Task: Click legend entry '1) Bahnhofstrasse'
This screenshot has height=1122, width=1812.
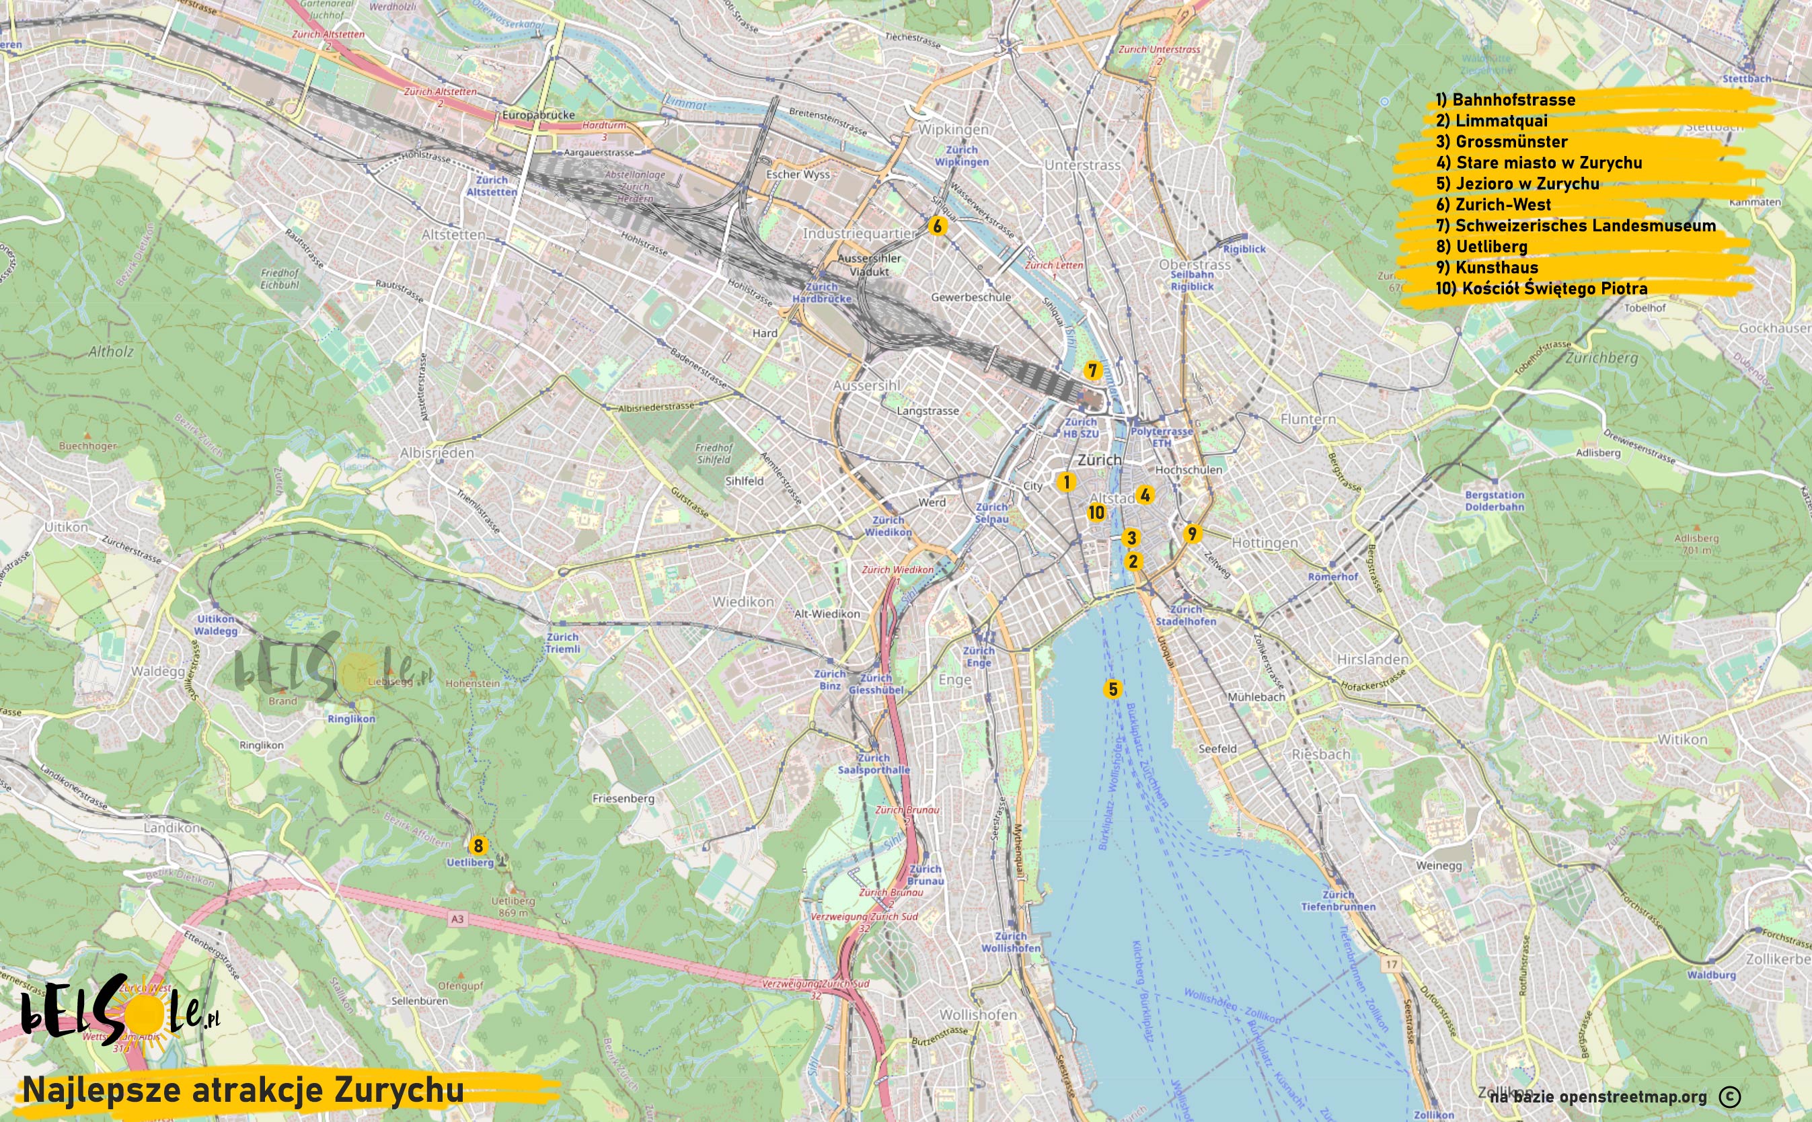Action: pos(1505,99)
